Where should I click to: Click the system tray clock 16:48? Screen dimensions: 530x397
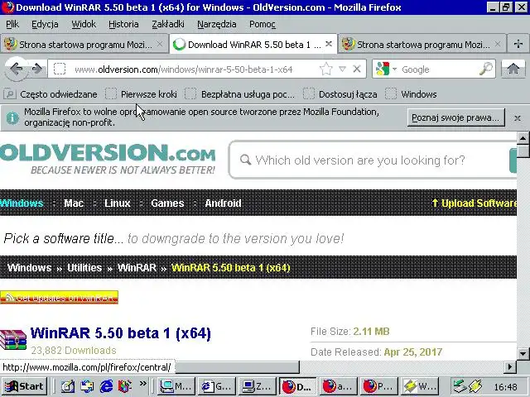(505, 387)
